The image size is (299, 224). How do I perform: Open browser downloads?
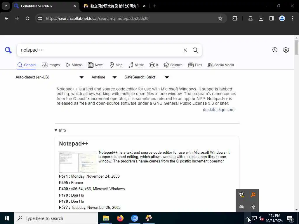coord(261,18)
